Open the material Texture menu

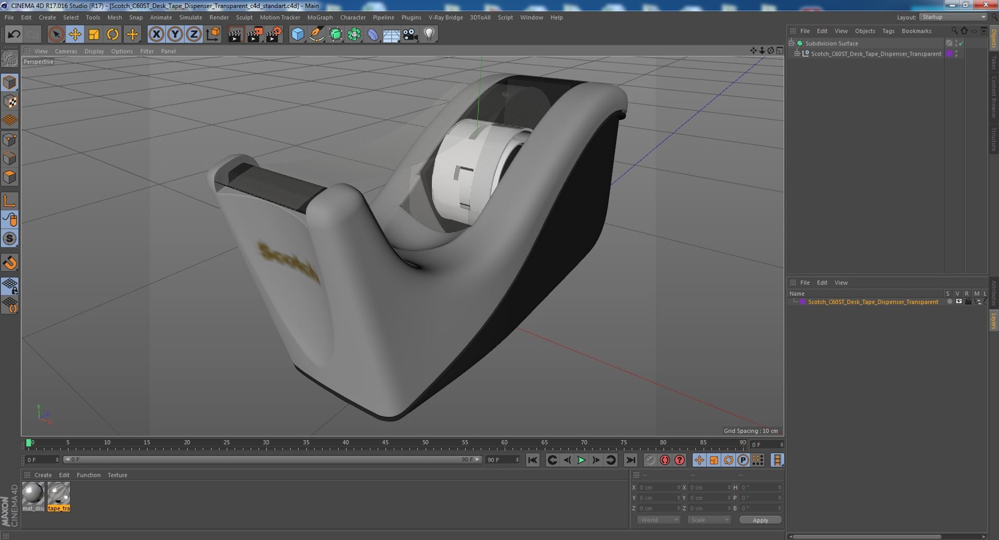117,475
